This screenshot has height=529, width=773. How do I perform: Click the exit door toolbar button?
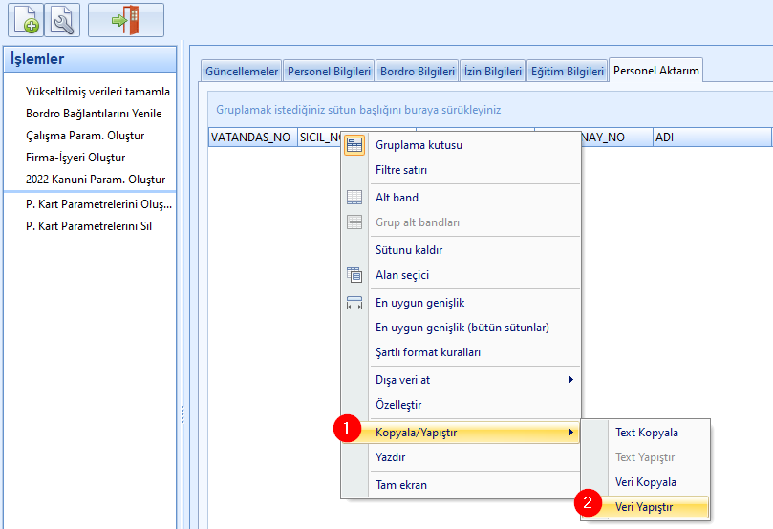pos(126,20)
